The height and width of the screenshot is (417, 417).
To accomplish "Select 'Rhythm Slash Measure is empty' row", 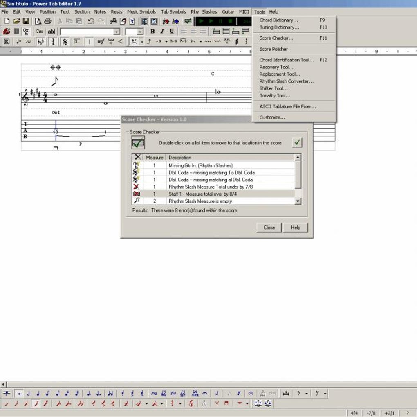I will pyautogui.click(x=213, y=201).
